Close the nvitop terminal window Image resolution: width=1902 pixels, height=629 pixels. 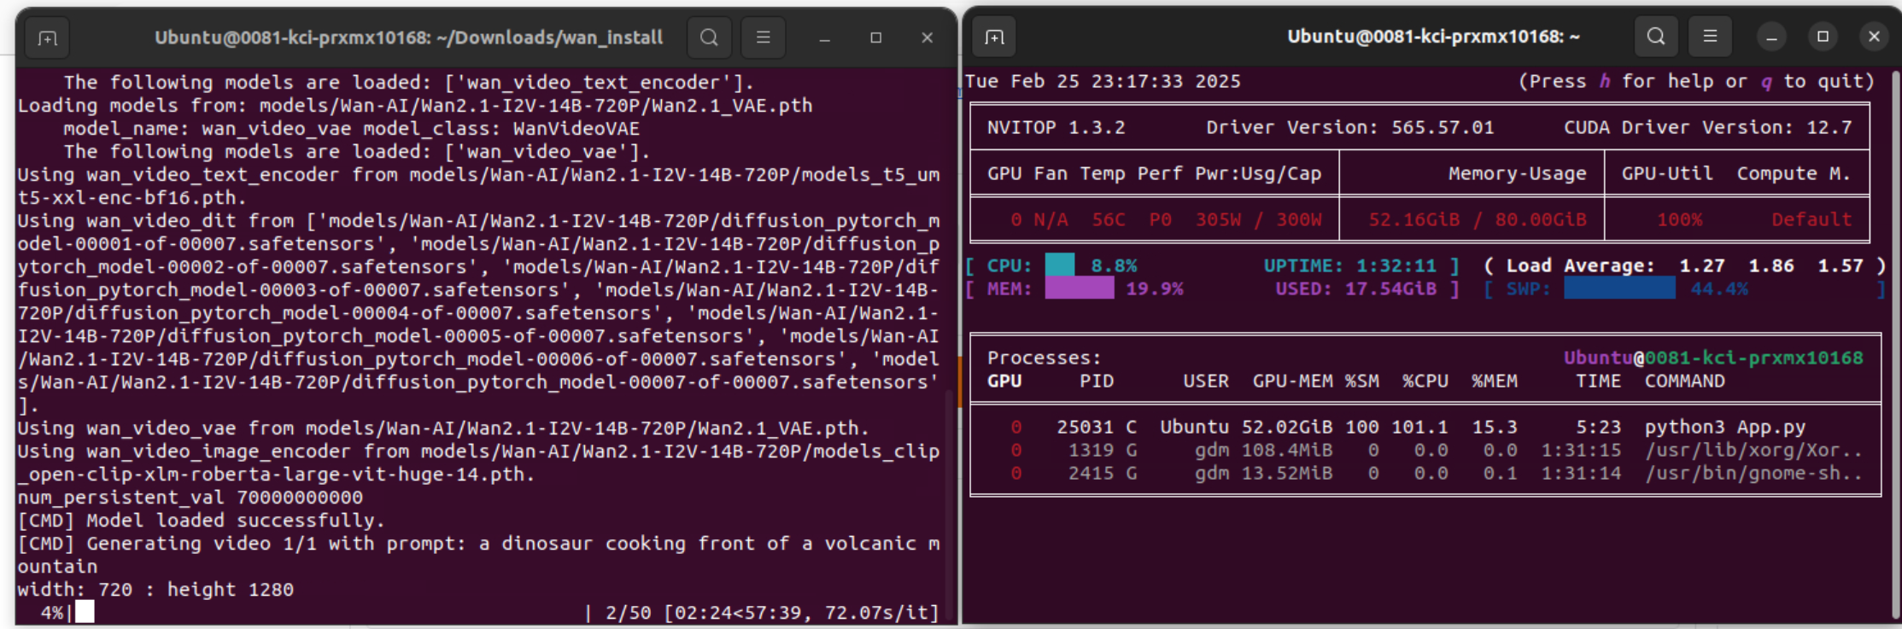(x=1874, y=37)
